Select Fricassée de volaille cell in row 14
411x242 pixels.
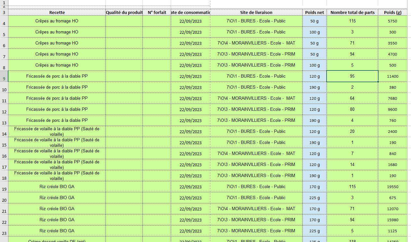point(57,132)
